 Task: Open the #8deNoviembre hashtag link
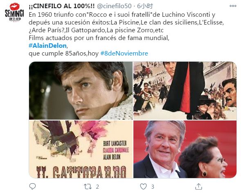(124, 54)
